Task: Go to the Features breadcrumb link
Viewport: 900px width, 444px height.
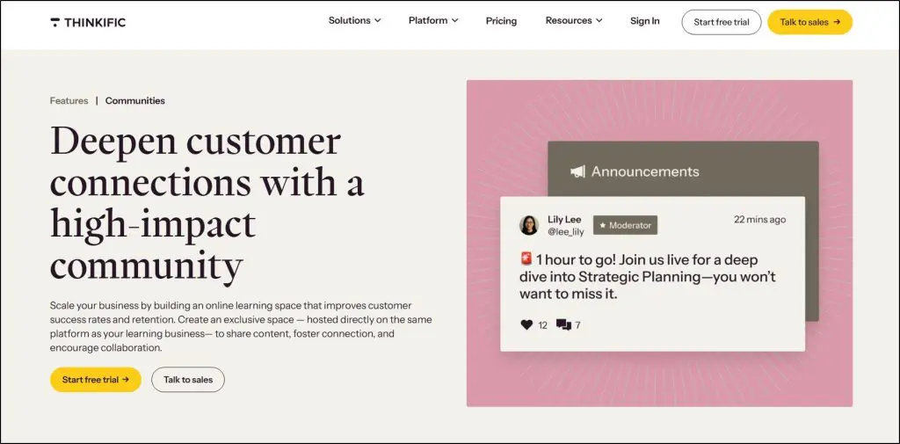Action: click(69, 101)
